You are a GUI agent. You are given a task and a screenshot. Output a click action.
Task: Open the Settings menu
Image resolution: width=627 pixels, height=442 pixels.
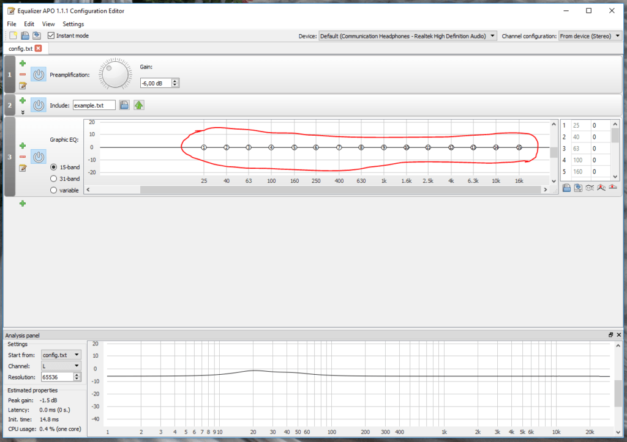click(73, 24)
